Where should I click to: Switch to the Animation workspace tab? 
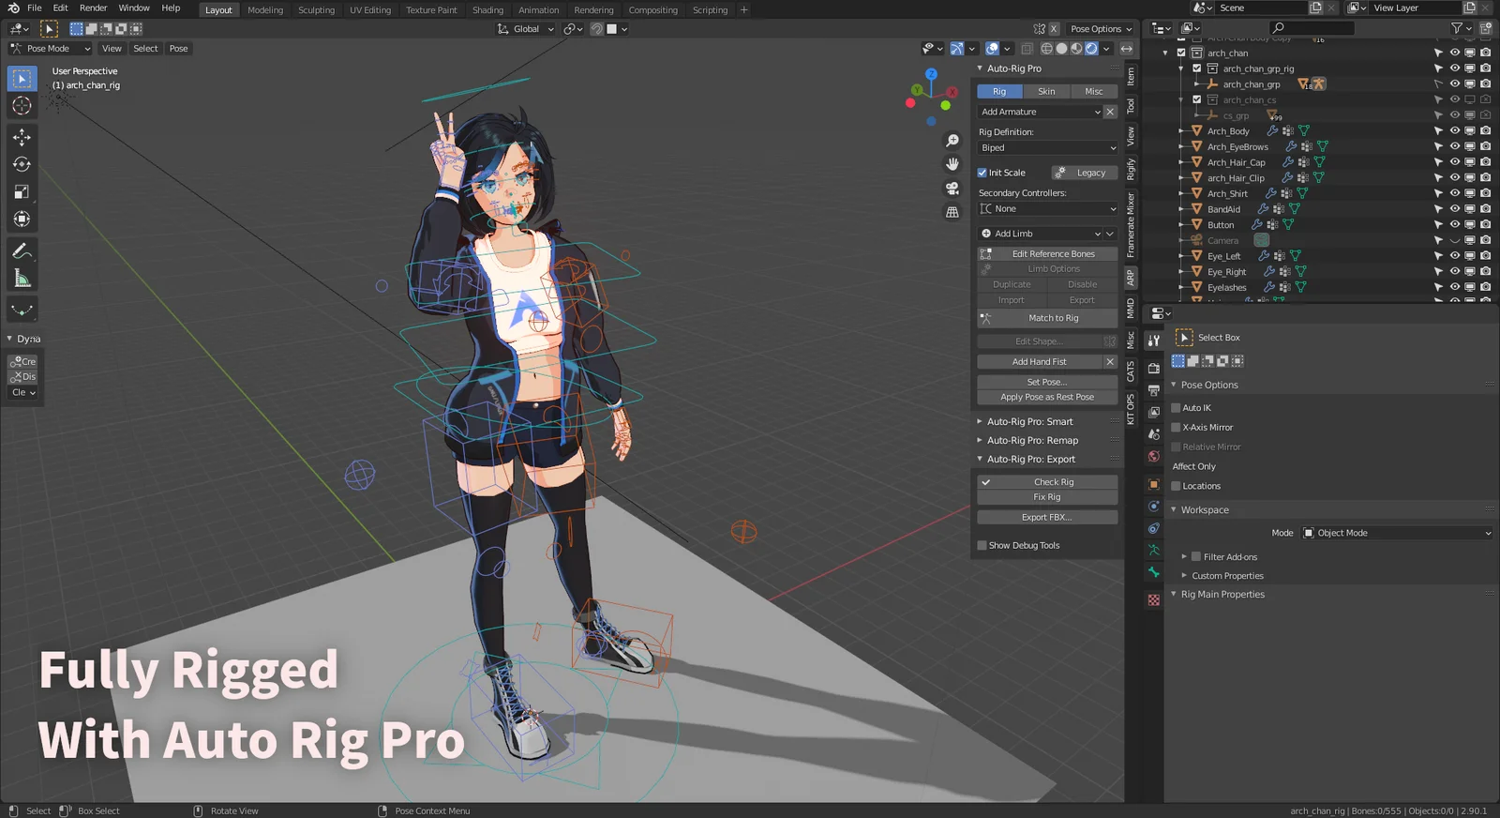[538, 10]
